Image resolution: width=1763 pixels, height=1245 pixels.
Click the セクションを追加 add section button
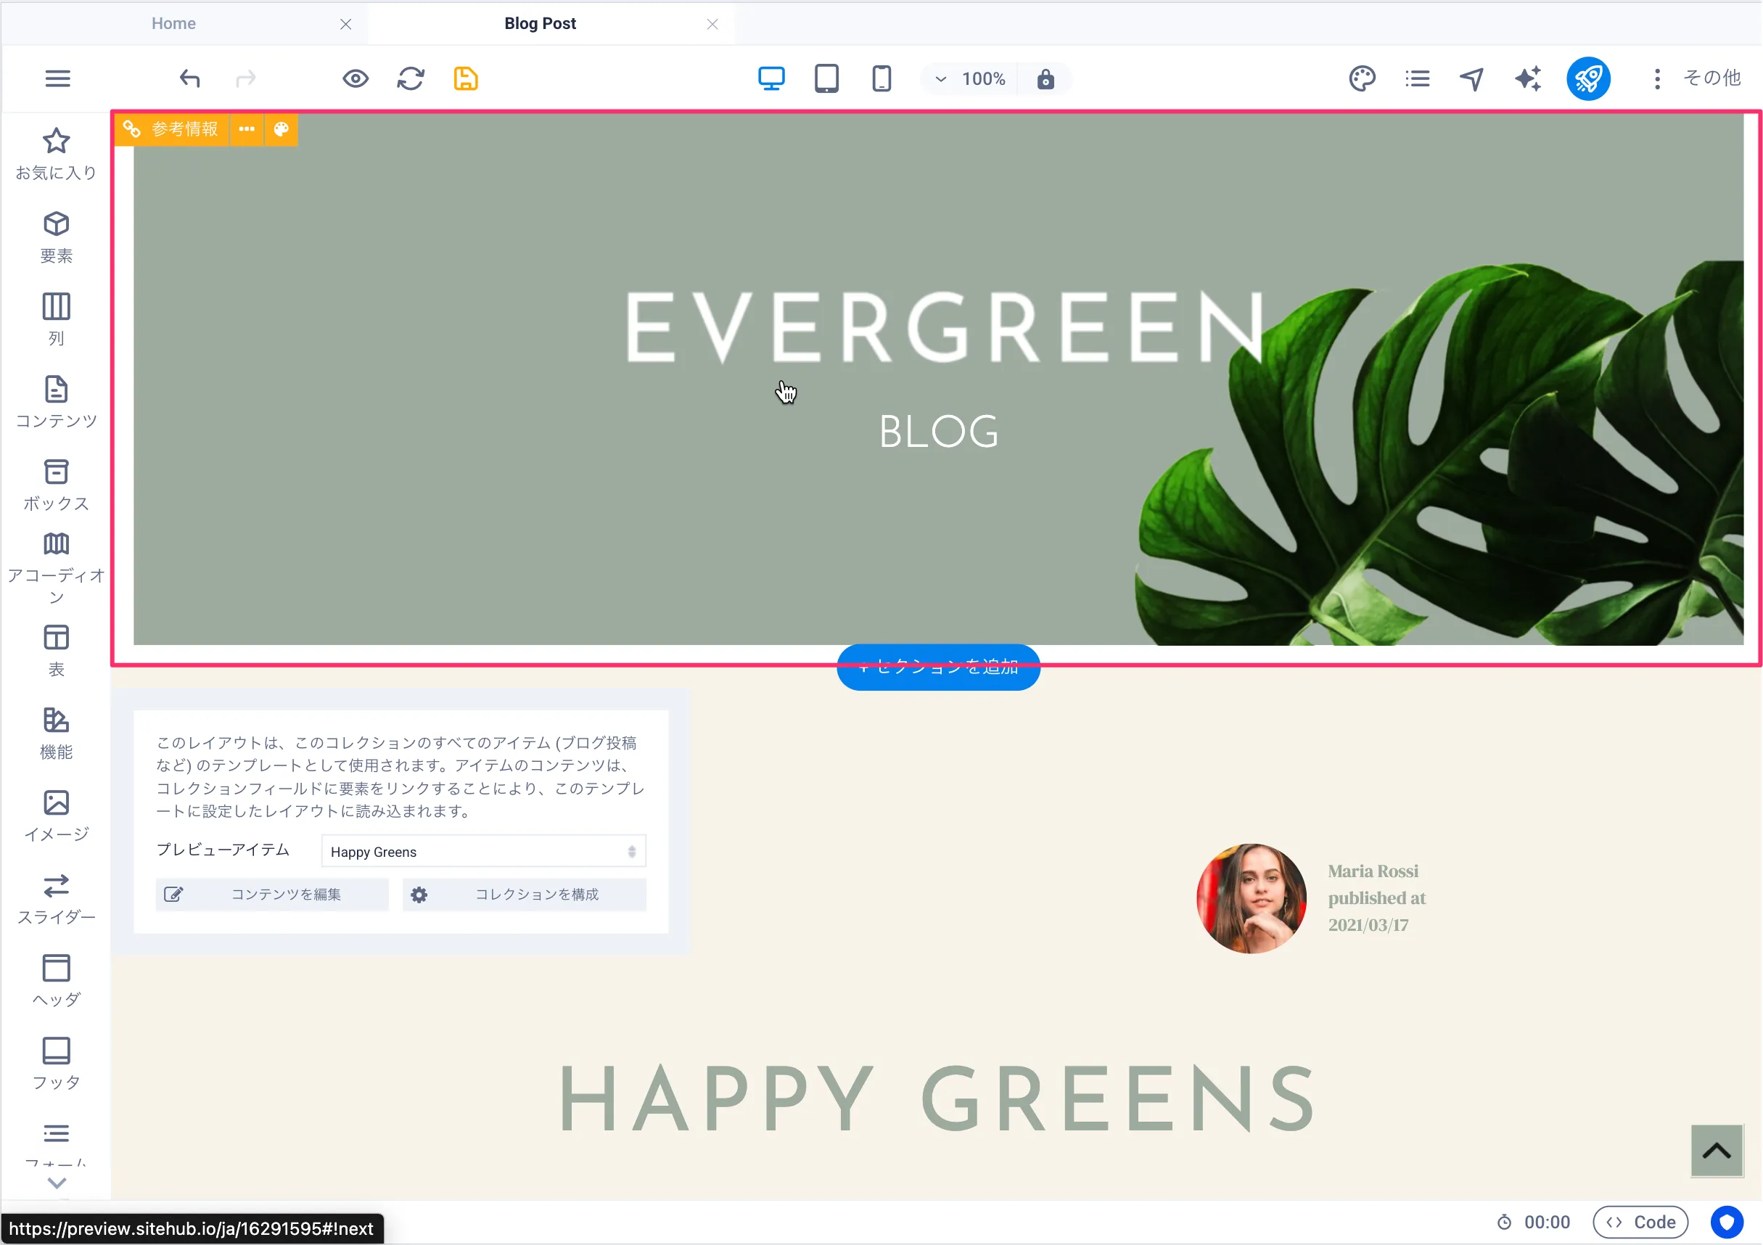click(x=938, y=667)
